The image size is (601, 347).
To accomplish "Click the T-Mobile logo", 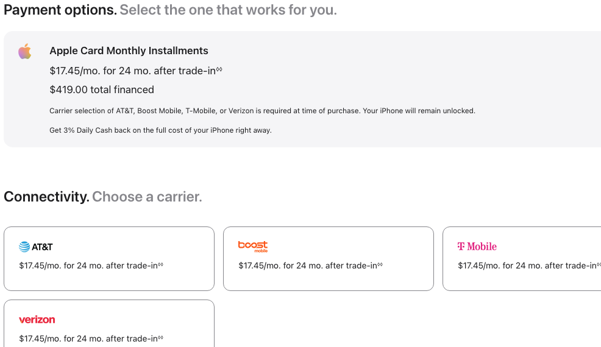I will (477, 247).
